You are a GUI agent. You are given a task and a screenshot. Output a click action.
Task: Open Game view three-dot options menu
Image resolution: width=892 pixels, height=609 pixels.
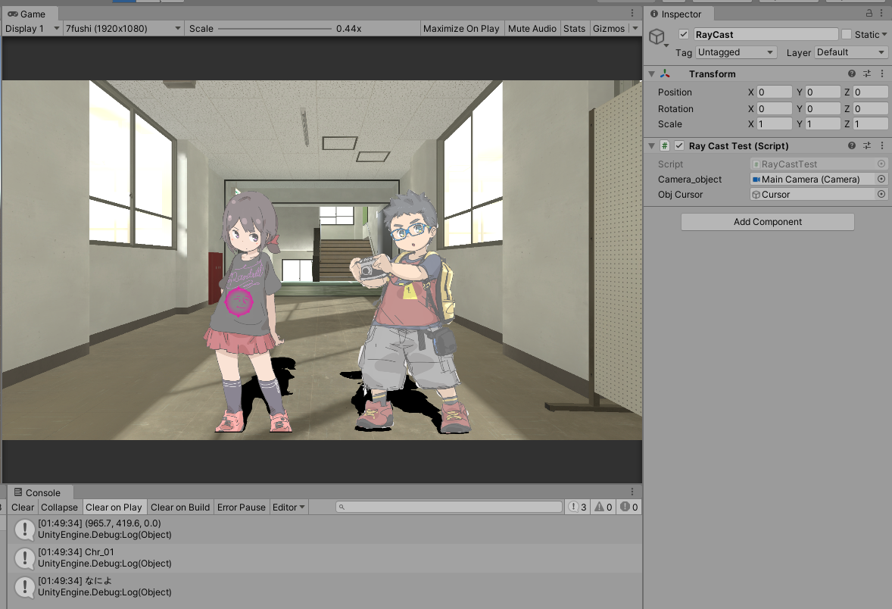pyautogui.click(x=632, y=13)
